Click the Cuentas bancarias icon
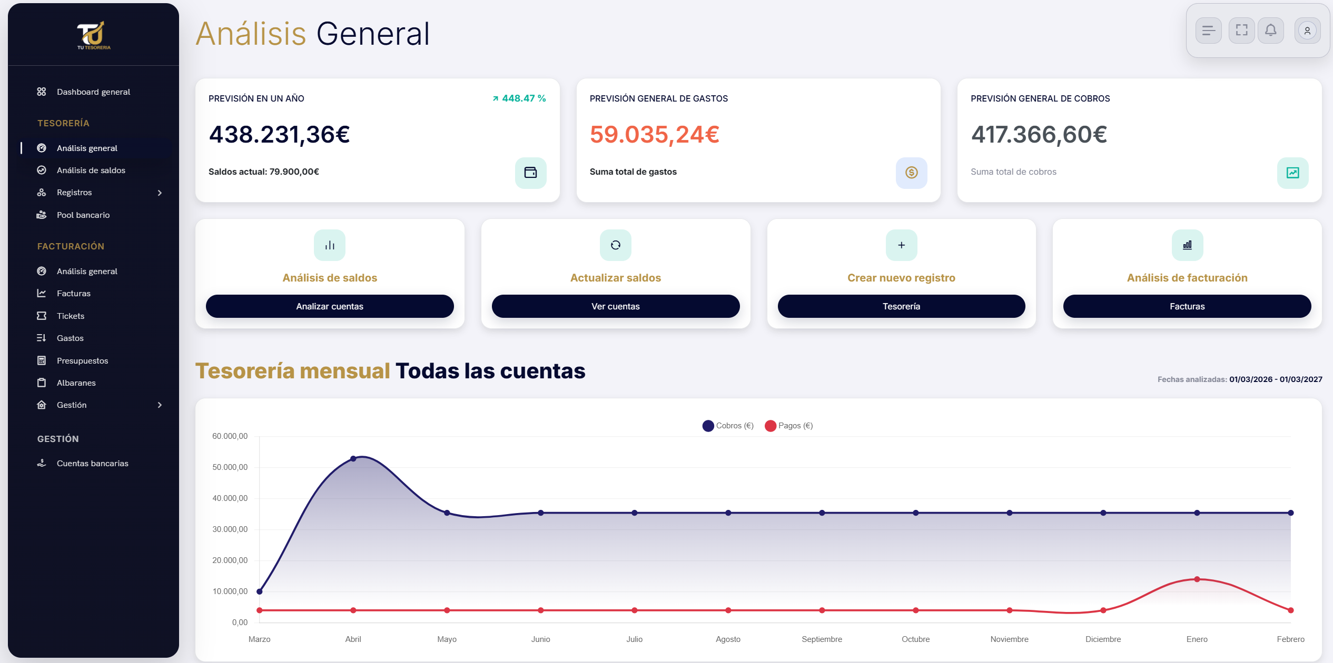The width and height of the screenshot is (1333, 663). pyautogui.click(x=42, y=463)
